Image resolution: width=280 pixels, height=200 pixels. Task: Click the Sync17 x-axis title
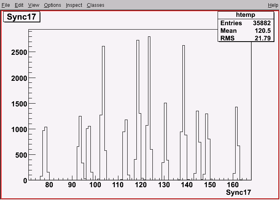tap(238, 192)
